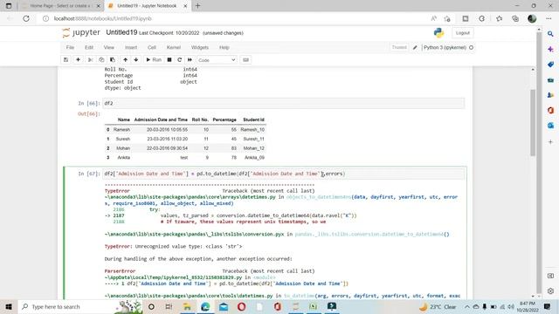Open Edge sidebar Outlook icon

550,126
